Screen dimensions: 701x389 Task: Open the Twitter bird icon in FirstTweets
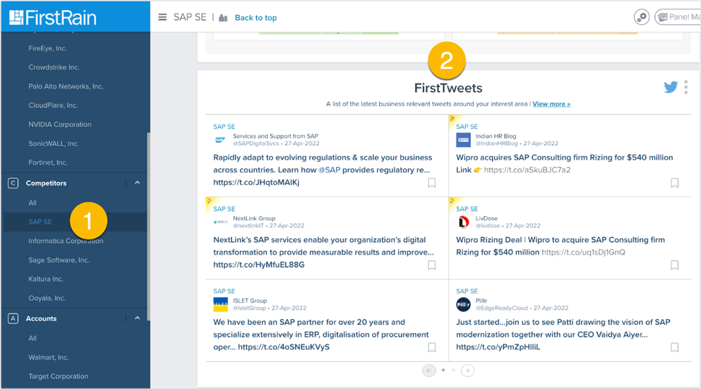click(x=671, y=86)
